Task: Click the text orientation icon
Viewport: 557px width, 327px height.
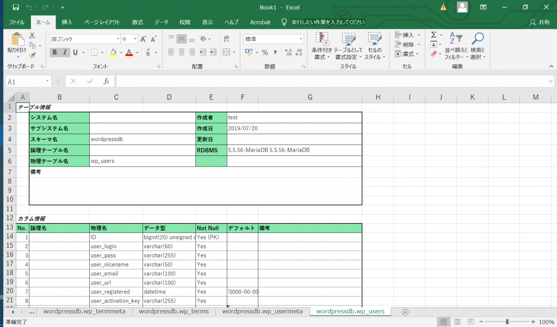Action: point(203,39)
